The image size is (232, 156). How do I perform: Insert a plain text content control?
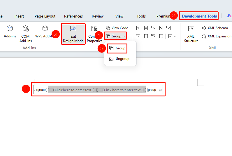[146, 28]
